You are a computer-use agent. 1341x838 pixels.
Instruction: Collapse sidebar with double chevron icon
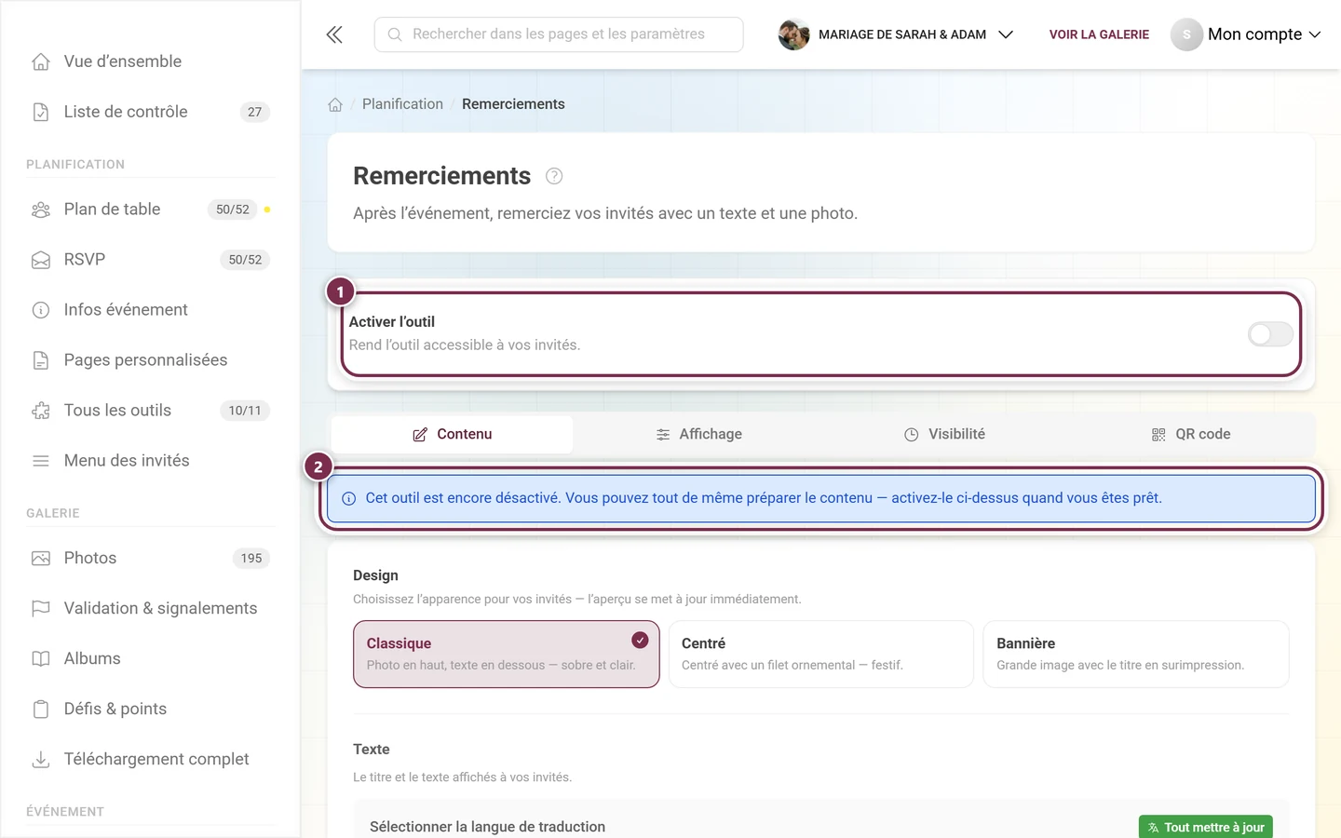[334, 34]
